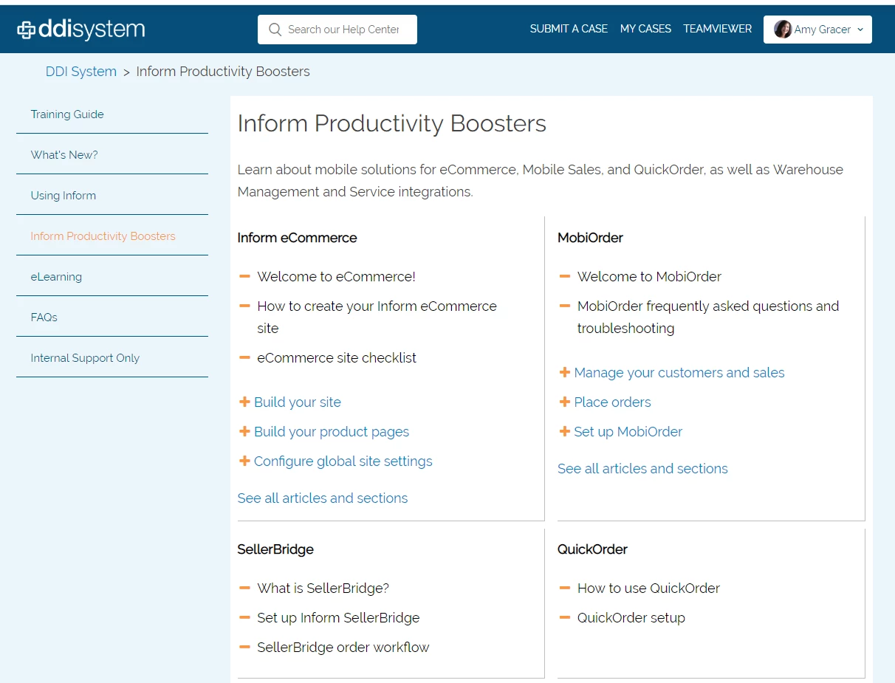Go to DDI System breadcrumb

81,72
